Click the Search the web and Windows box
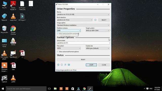This screenshot has width=162, height=91. 26,89
